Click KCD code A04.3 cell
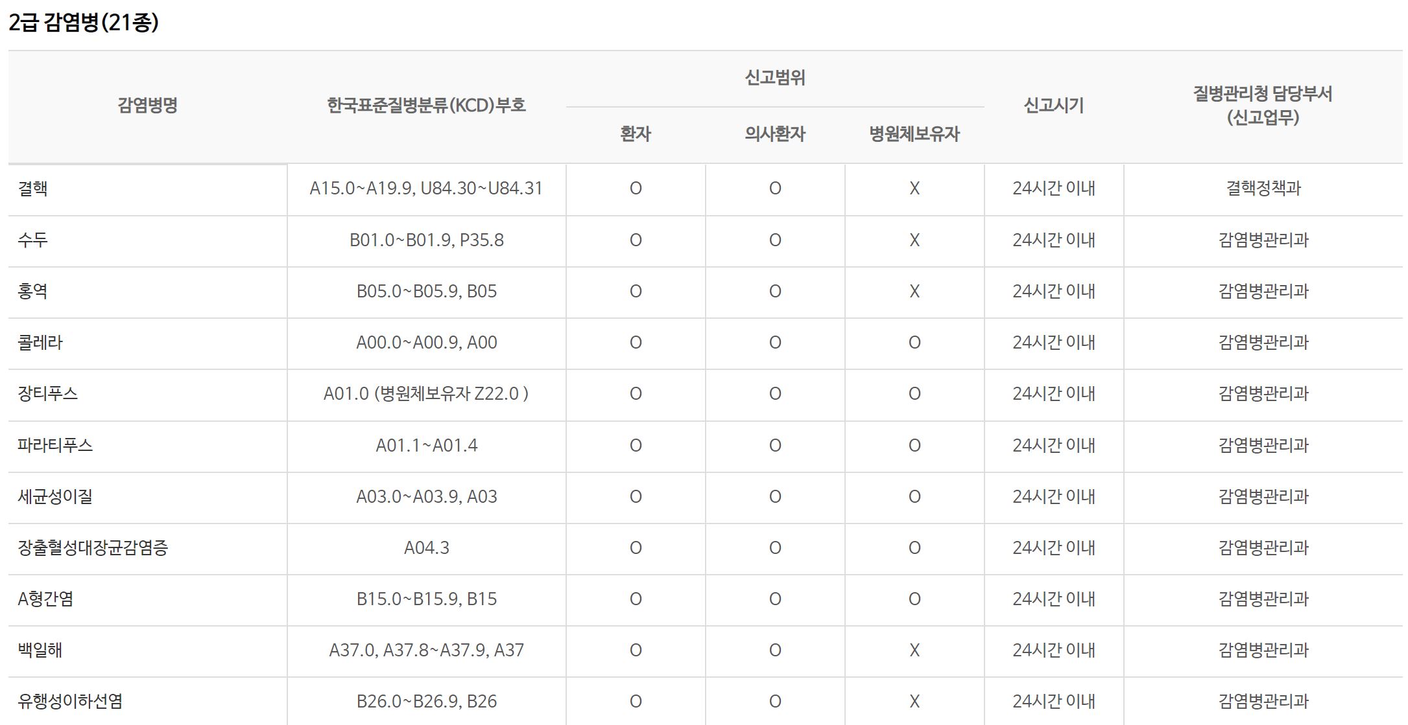1408x725 pixels. (x=426, y=547)
